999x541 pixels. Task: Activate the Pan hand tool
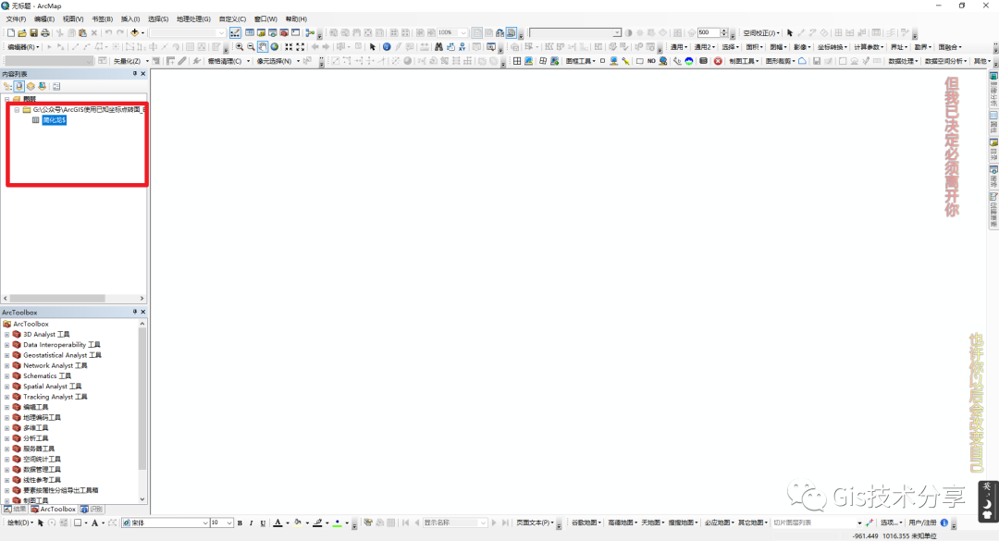click(x=263, y=47)
